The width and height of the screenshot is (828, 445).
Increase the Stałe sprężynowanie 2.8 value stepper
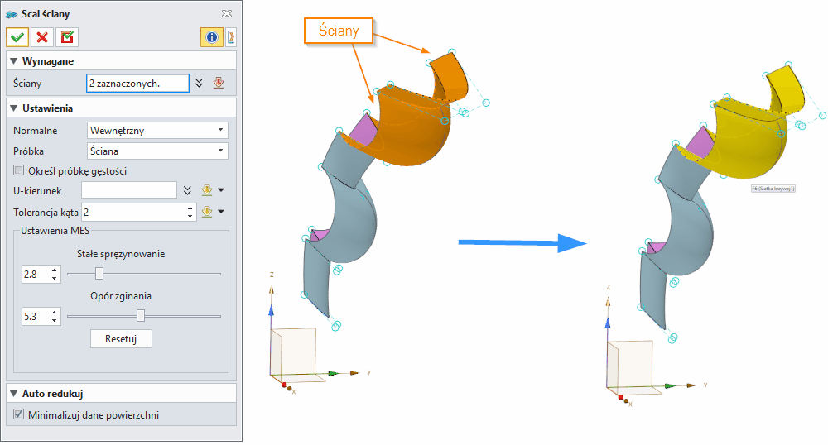pos(55,270)
